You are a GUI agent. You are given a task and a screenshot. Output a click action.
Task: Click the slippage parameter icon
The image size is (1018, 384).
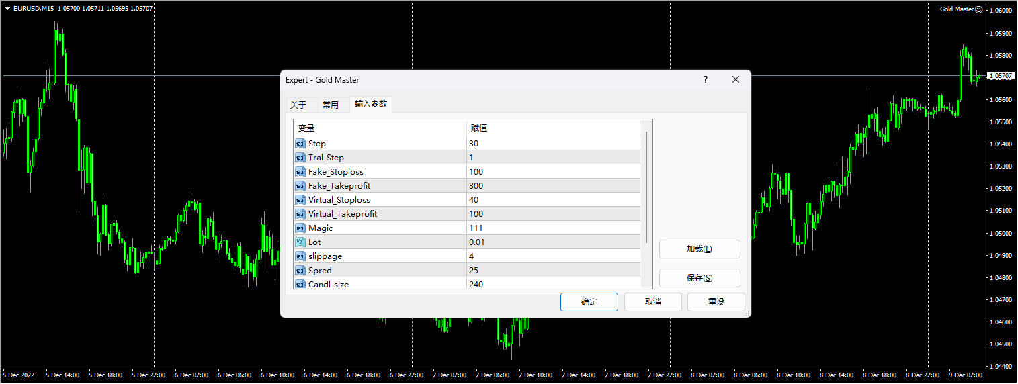click(300, 256)
